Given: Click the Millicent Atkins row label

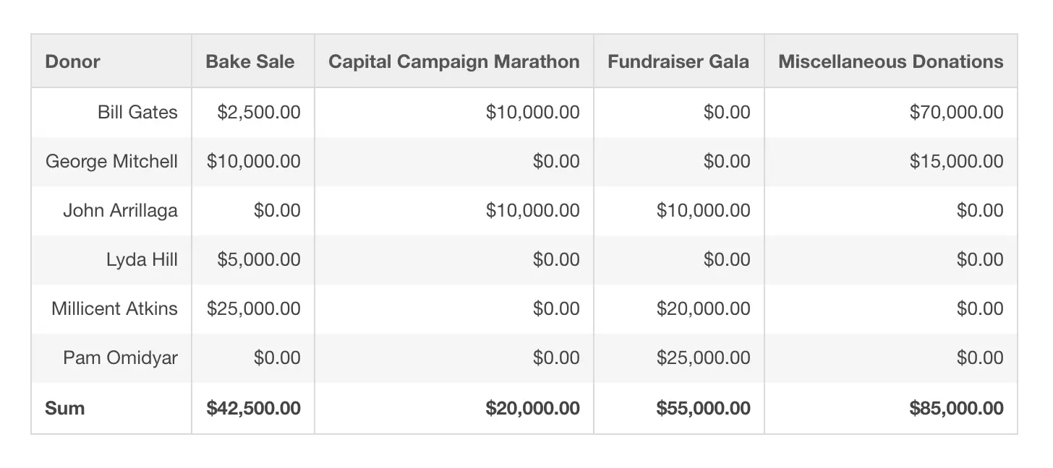Looking at the screenshot, I should coord(114,308).
